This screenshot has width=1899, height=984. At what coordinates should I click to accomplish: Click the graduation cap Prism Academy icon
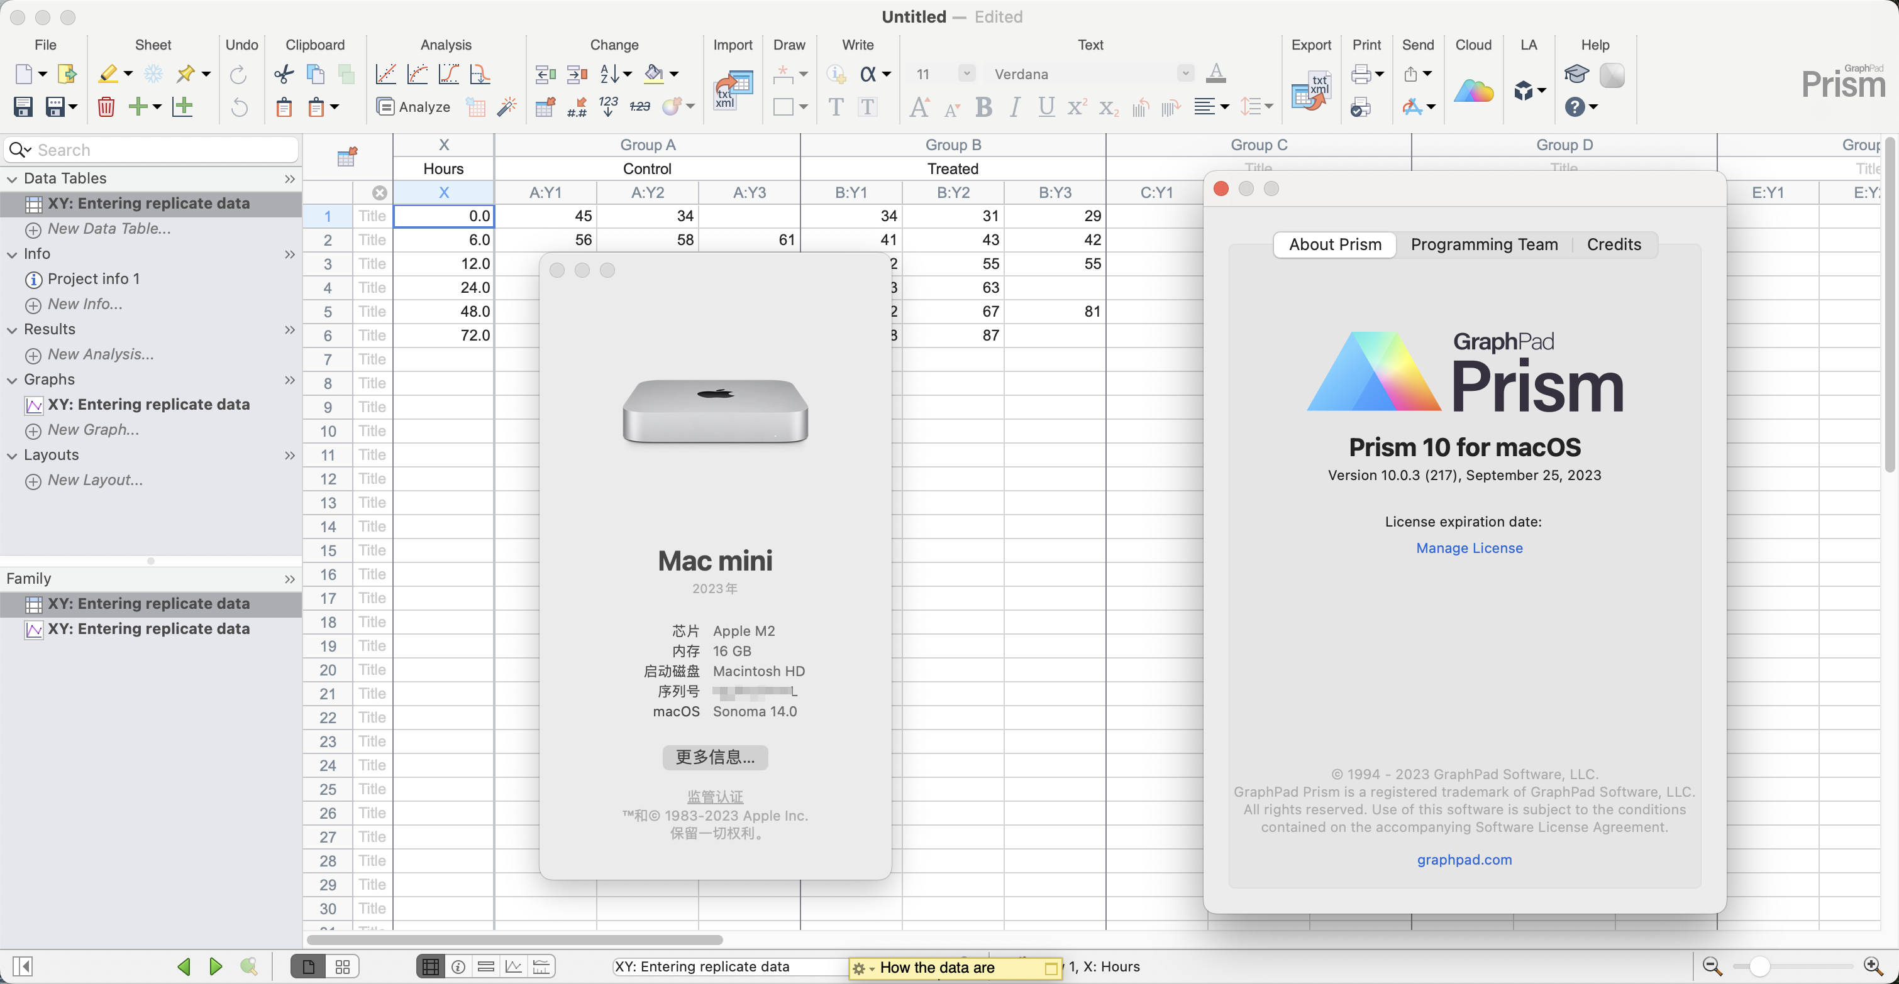point(1576,74)
